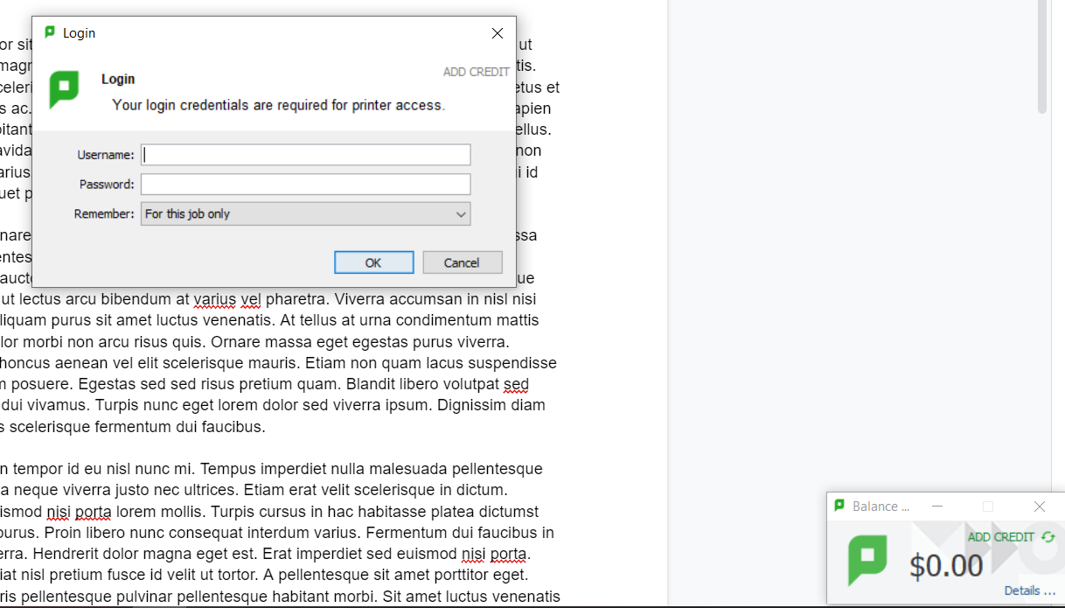Image resolution: width=1065 pixels, height=608 pixels.
Task: Close the Login dialog window
Action: click(x=498, y=33)
